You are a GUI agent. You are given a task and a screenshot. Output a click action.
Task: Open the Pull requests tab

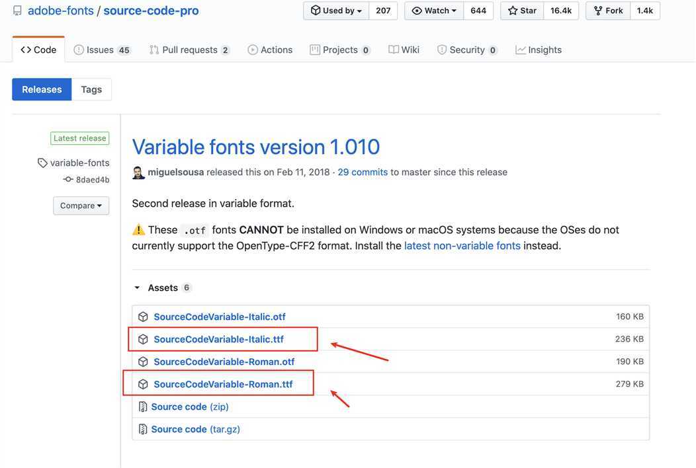tap(189, 50)
